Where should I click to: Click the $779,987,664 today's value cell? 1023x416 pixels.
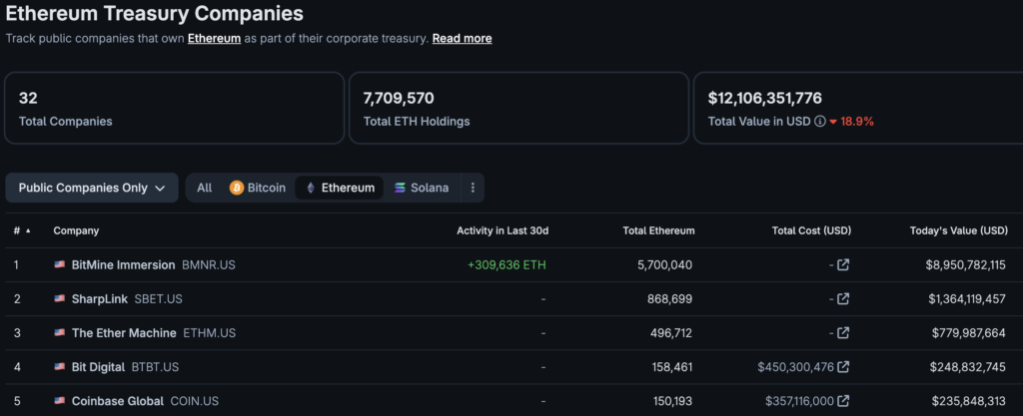969,332
